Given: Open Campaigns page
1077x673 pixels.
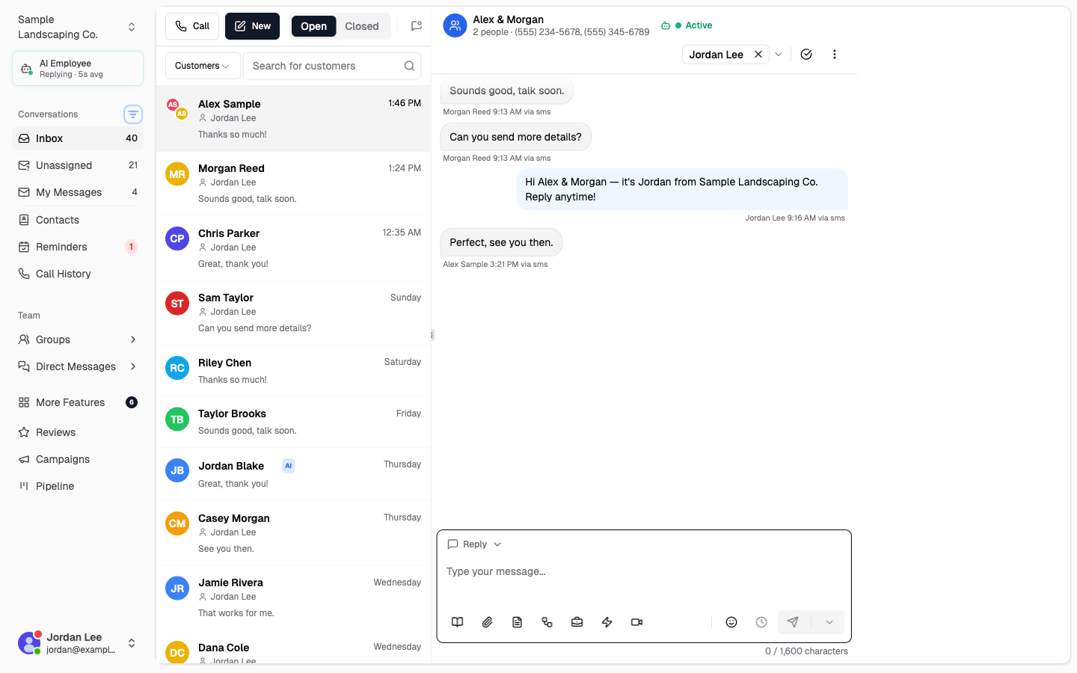Looking at the screenshot, I should coord(78,459).
